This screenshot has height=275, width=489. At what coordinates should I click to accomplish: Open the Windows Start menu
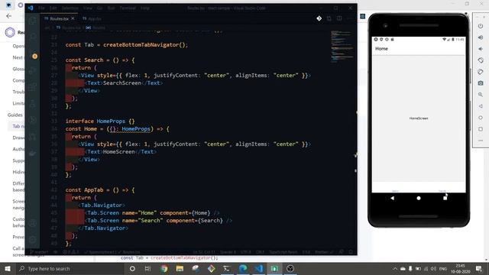point(8,268)
